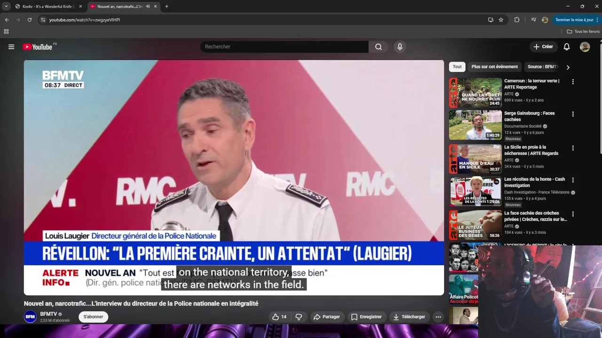The width and height of the screenshot is (602, 338).
Task: Bookmark this page with star icon
Action: (x=501, y=20)
